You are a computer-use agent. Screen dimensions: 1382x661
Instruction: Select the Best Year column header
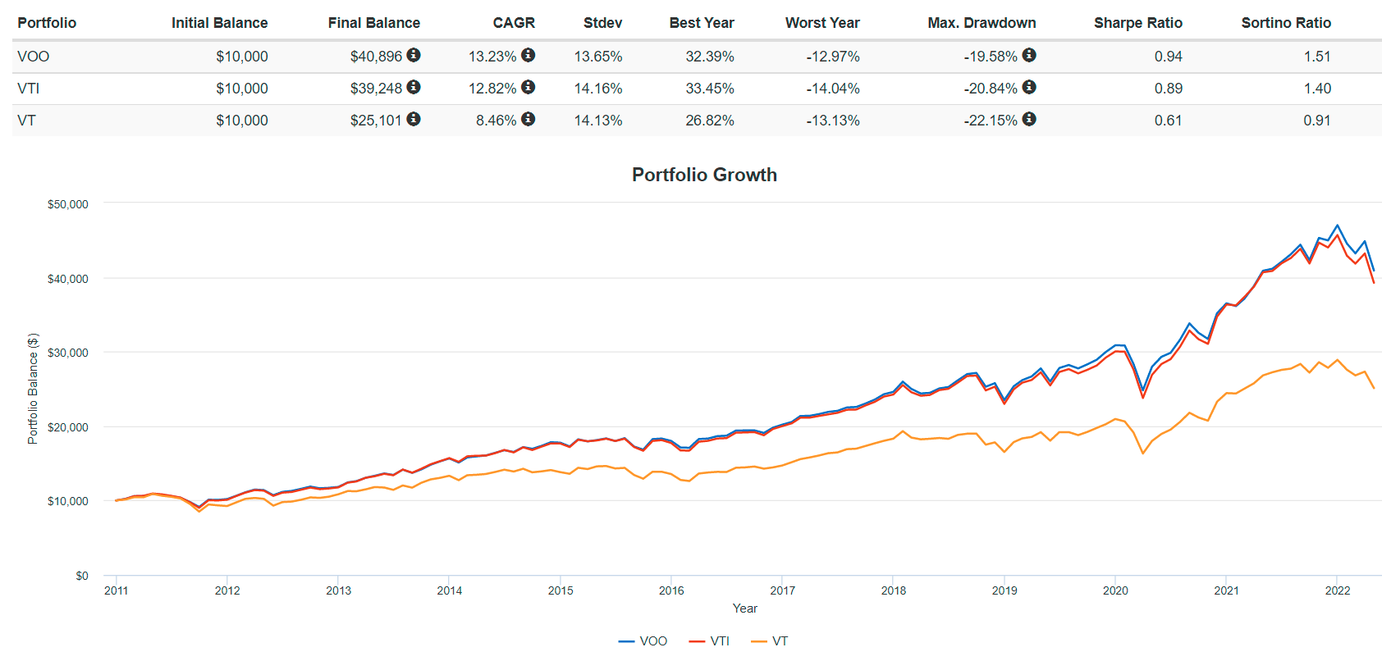coord(701,23)
